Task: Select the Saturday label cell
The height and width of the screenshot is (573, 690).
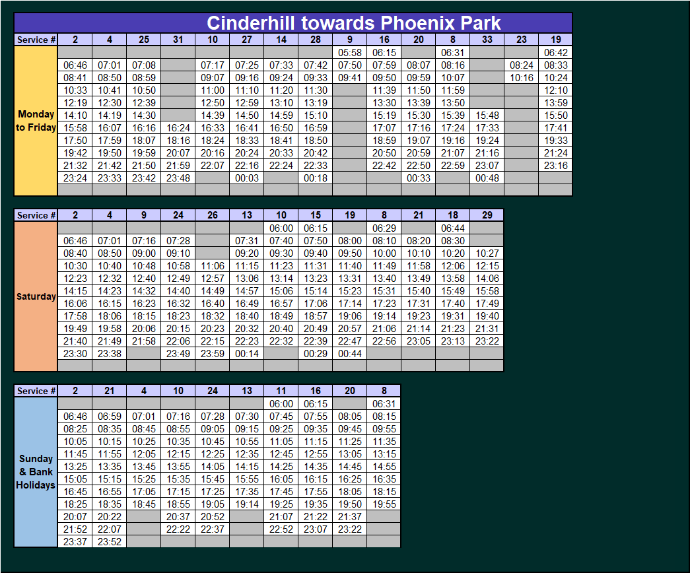Action: pyautogui.click(x=36, y=296)
